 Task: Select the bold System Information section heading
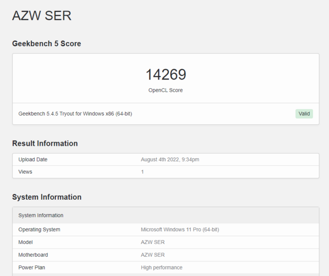coord(47,197)
